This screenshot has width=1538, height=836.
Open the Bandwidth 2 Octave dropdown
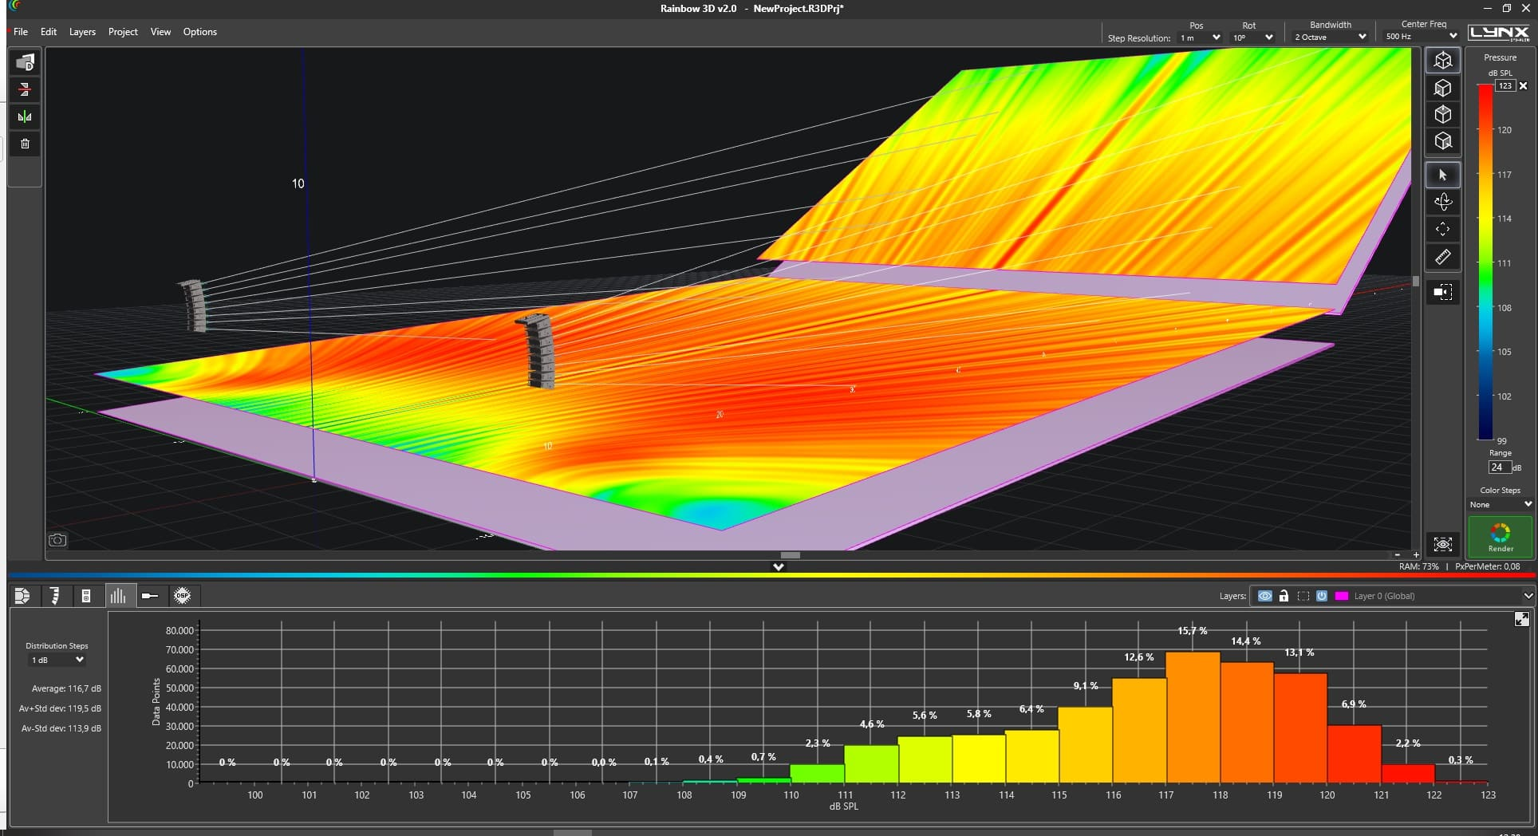pos(1330,37)
